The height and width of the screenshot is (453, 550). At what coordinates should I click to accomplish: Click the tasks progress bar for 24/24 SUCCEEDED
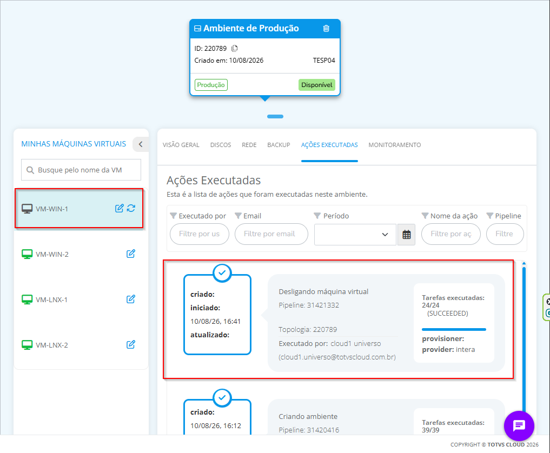coord(454,330)
